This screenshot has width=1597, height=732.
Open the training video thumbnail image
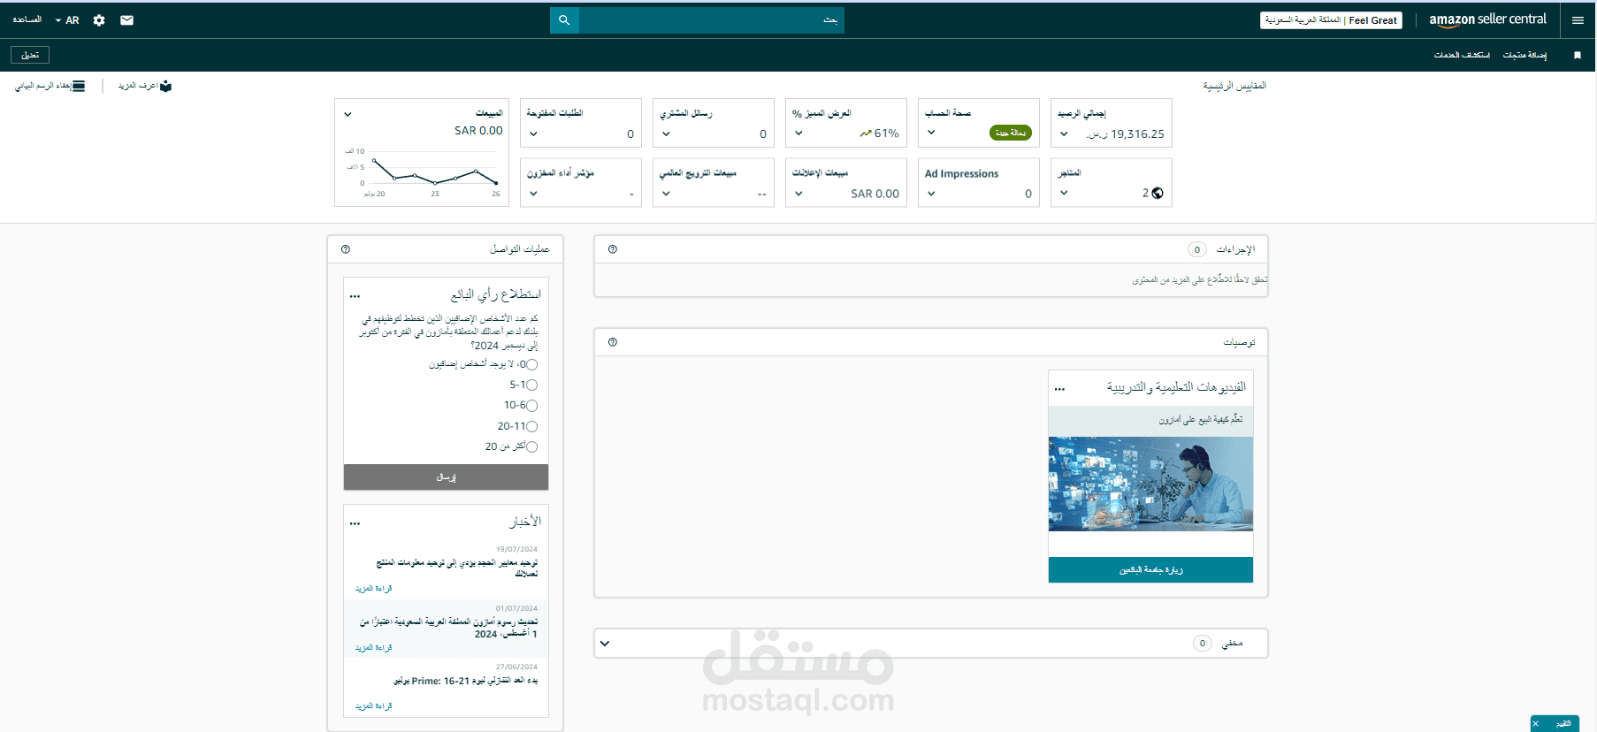click(x=1150, y=484)
